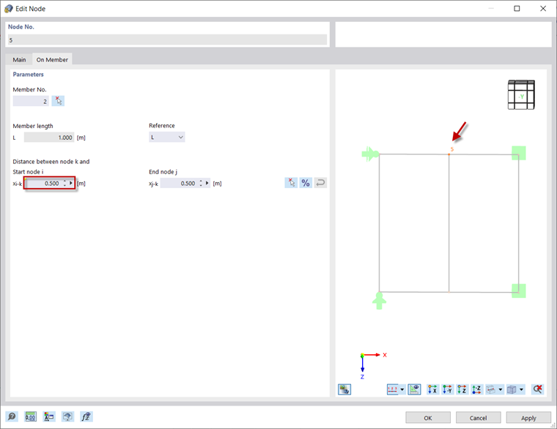Set view in Z direction

pyautogui.click(x=462, y=389)
